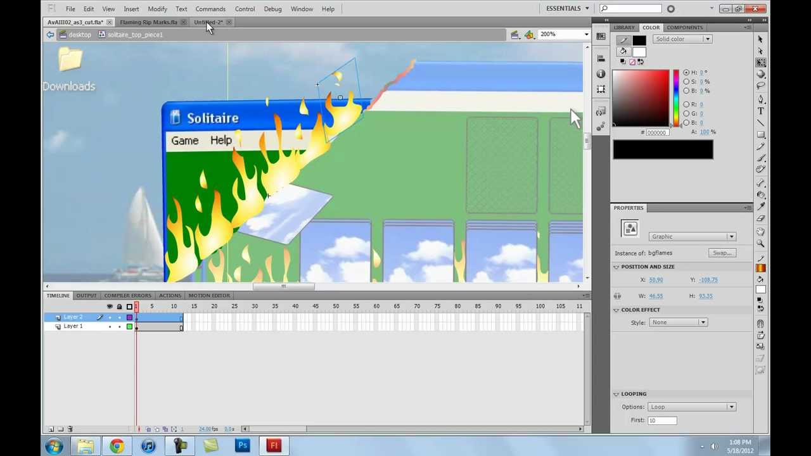Select the Subselection tool

pos(760,51)
